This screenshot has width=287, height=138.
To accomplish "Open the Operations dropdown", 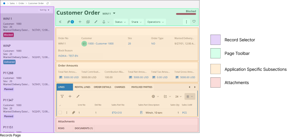I will 156,22.
